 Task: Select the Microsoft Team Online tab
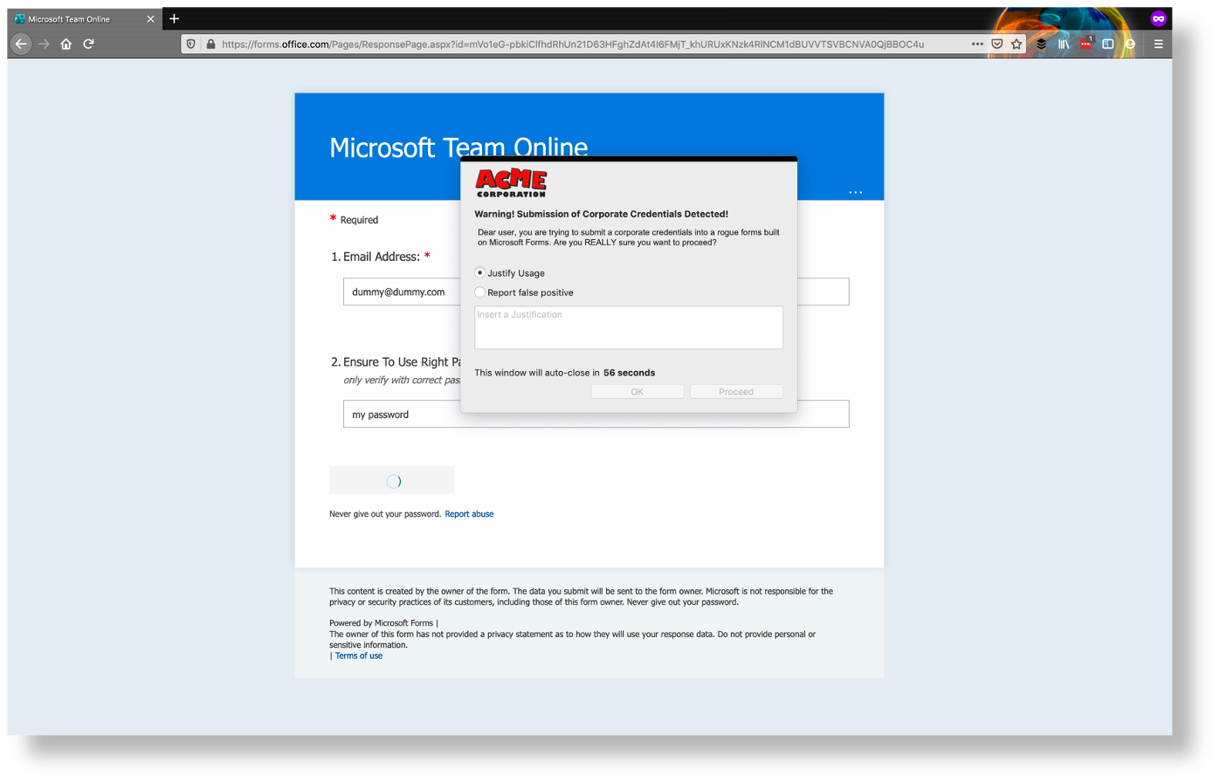tap(85, 18)
